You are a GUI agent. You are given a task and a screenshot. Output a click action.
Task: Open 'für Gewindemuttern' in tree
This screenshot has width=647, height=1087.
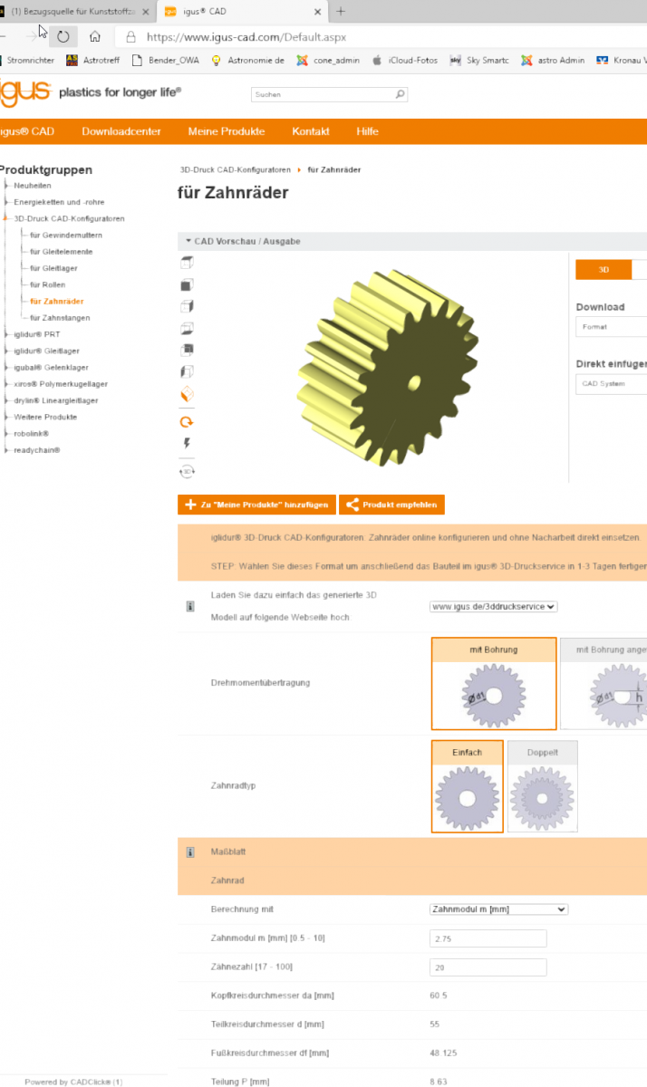[x=65, y=235]
